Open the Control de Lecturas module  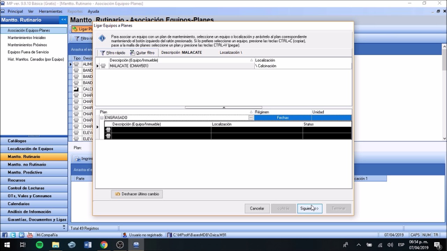point(34,188)
